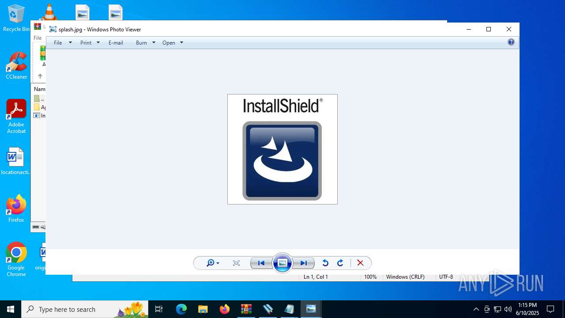Viewport: 565px width, 318px height.
Task: Minimize the Photo Viewer window
Action: tap(469, 30)
